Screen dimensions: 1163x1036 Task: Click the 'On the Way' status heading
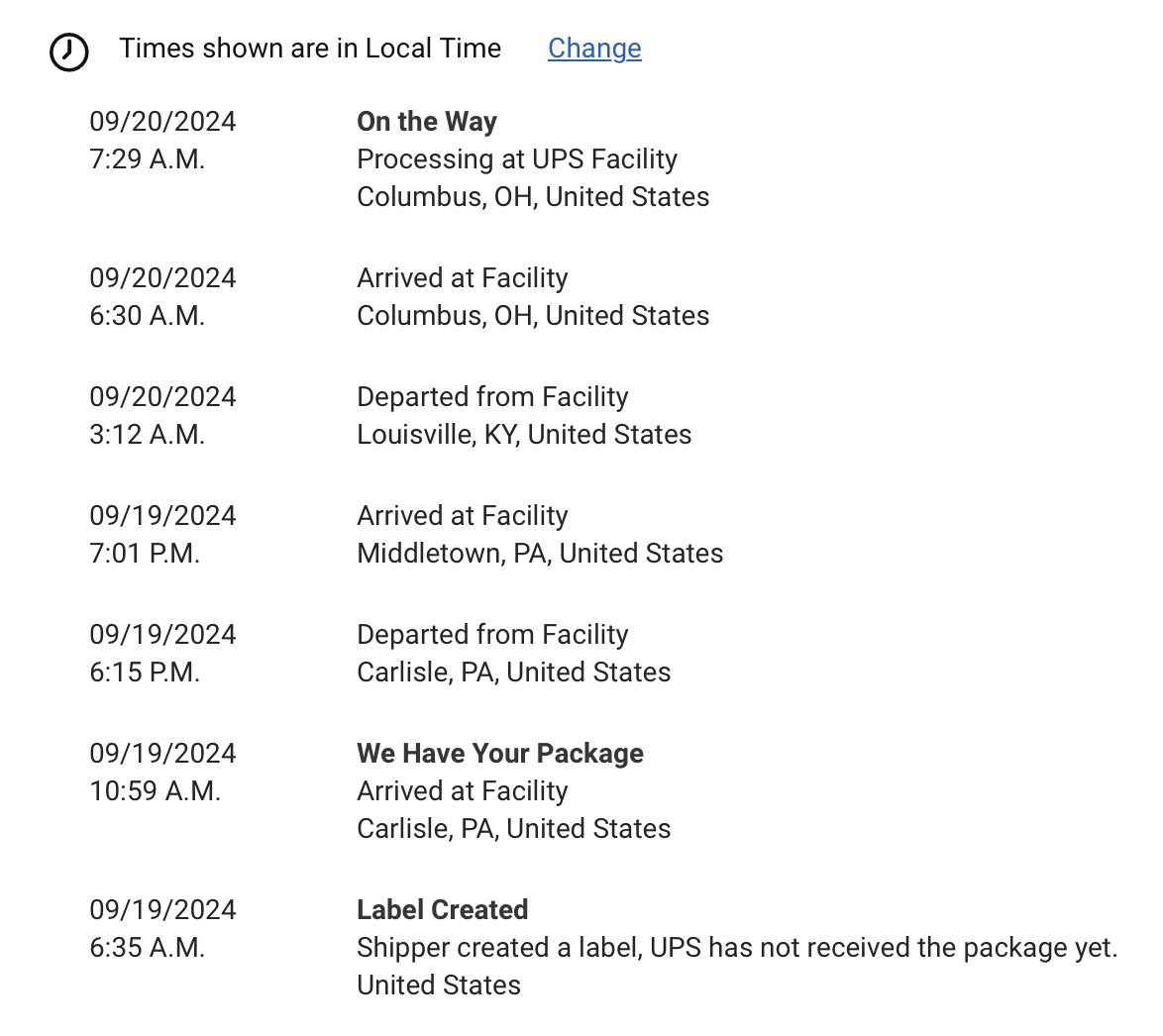427,122
